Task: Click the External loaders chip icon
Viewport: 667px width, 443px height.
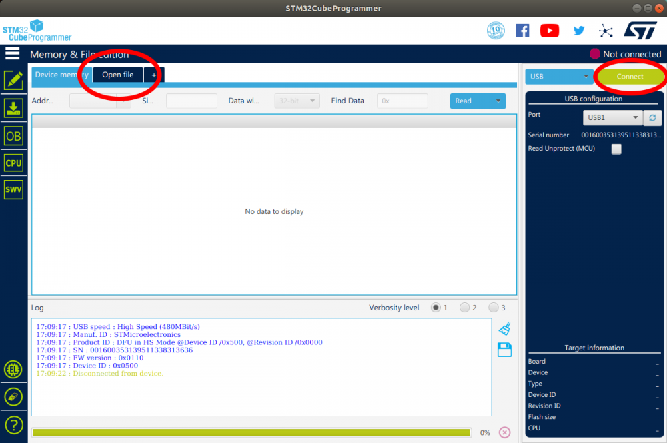Action: pos(14,369)
